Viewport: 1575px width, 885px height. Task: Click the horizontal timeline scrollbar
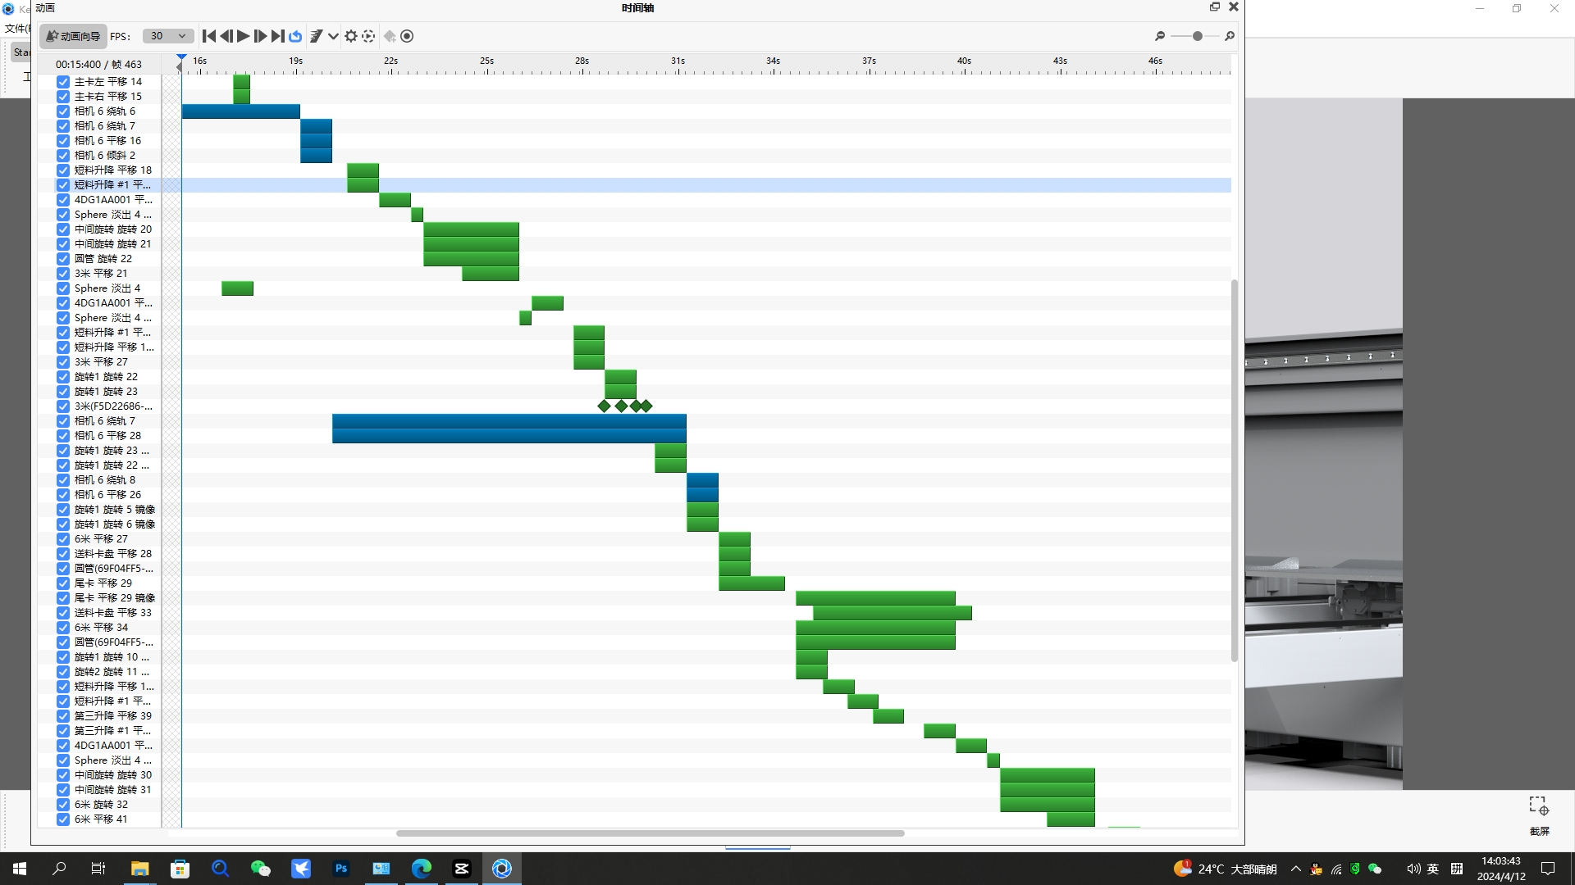pos(650,833)
